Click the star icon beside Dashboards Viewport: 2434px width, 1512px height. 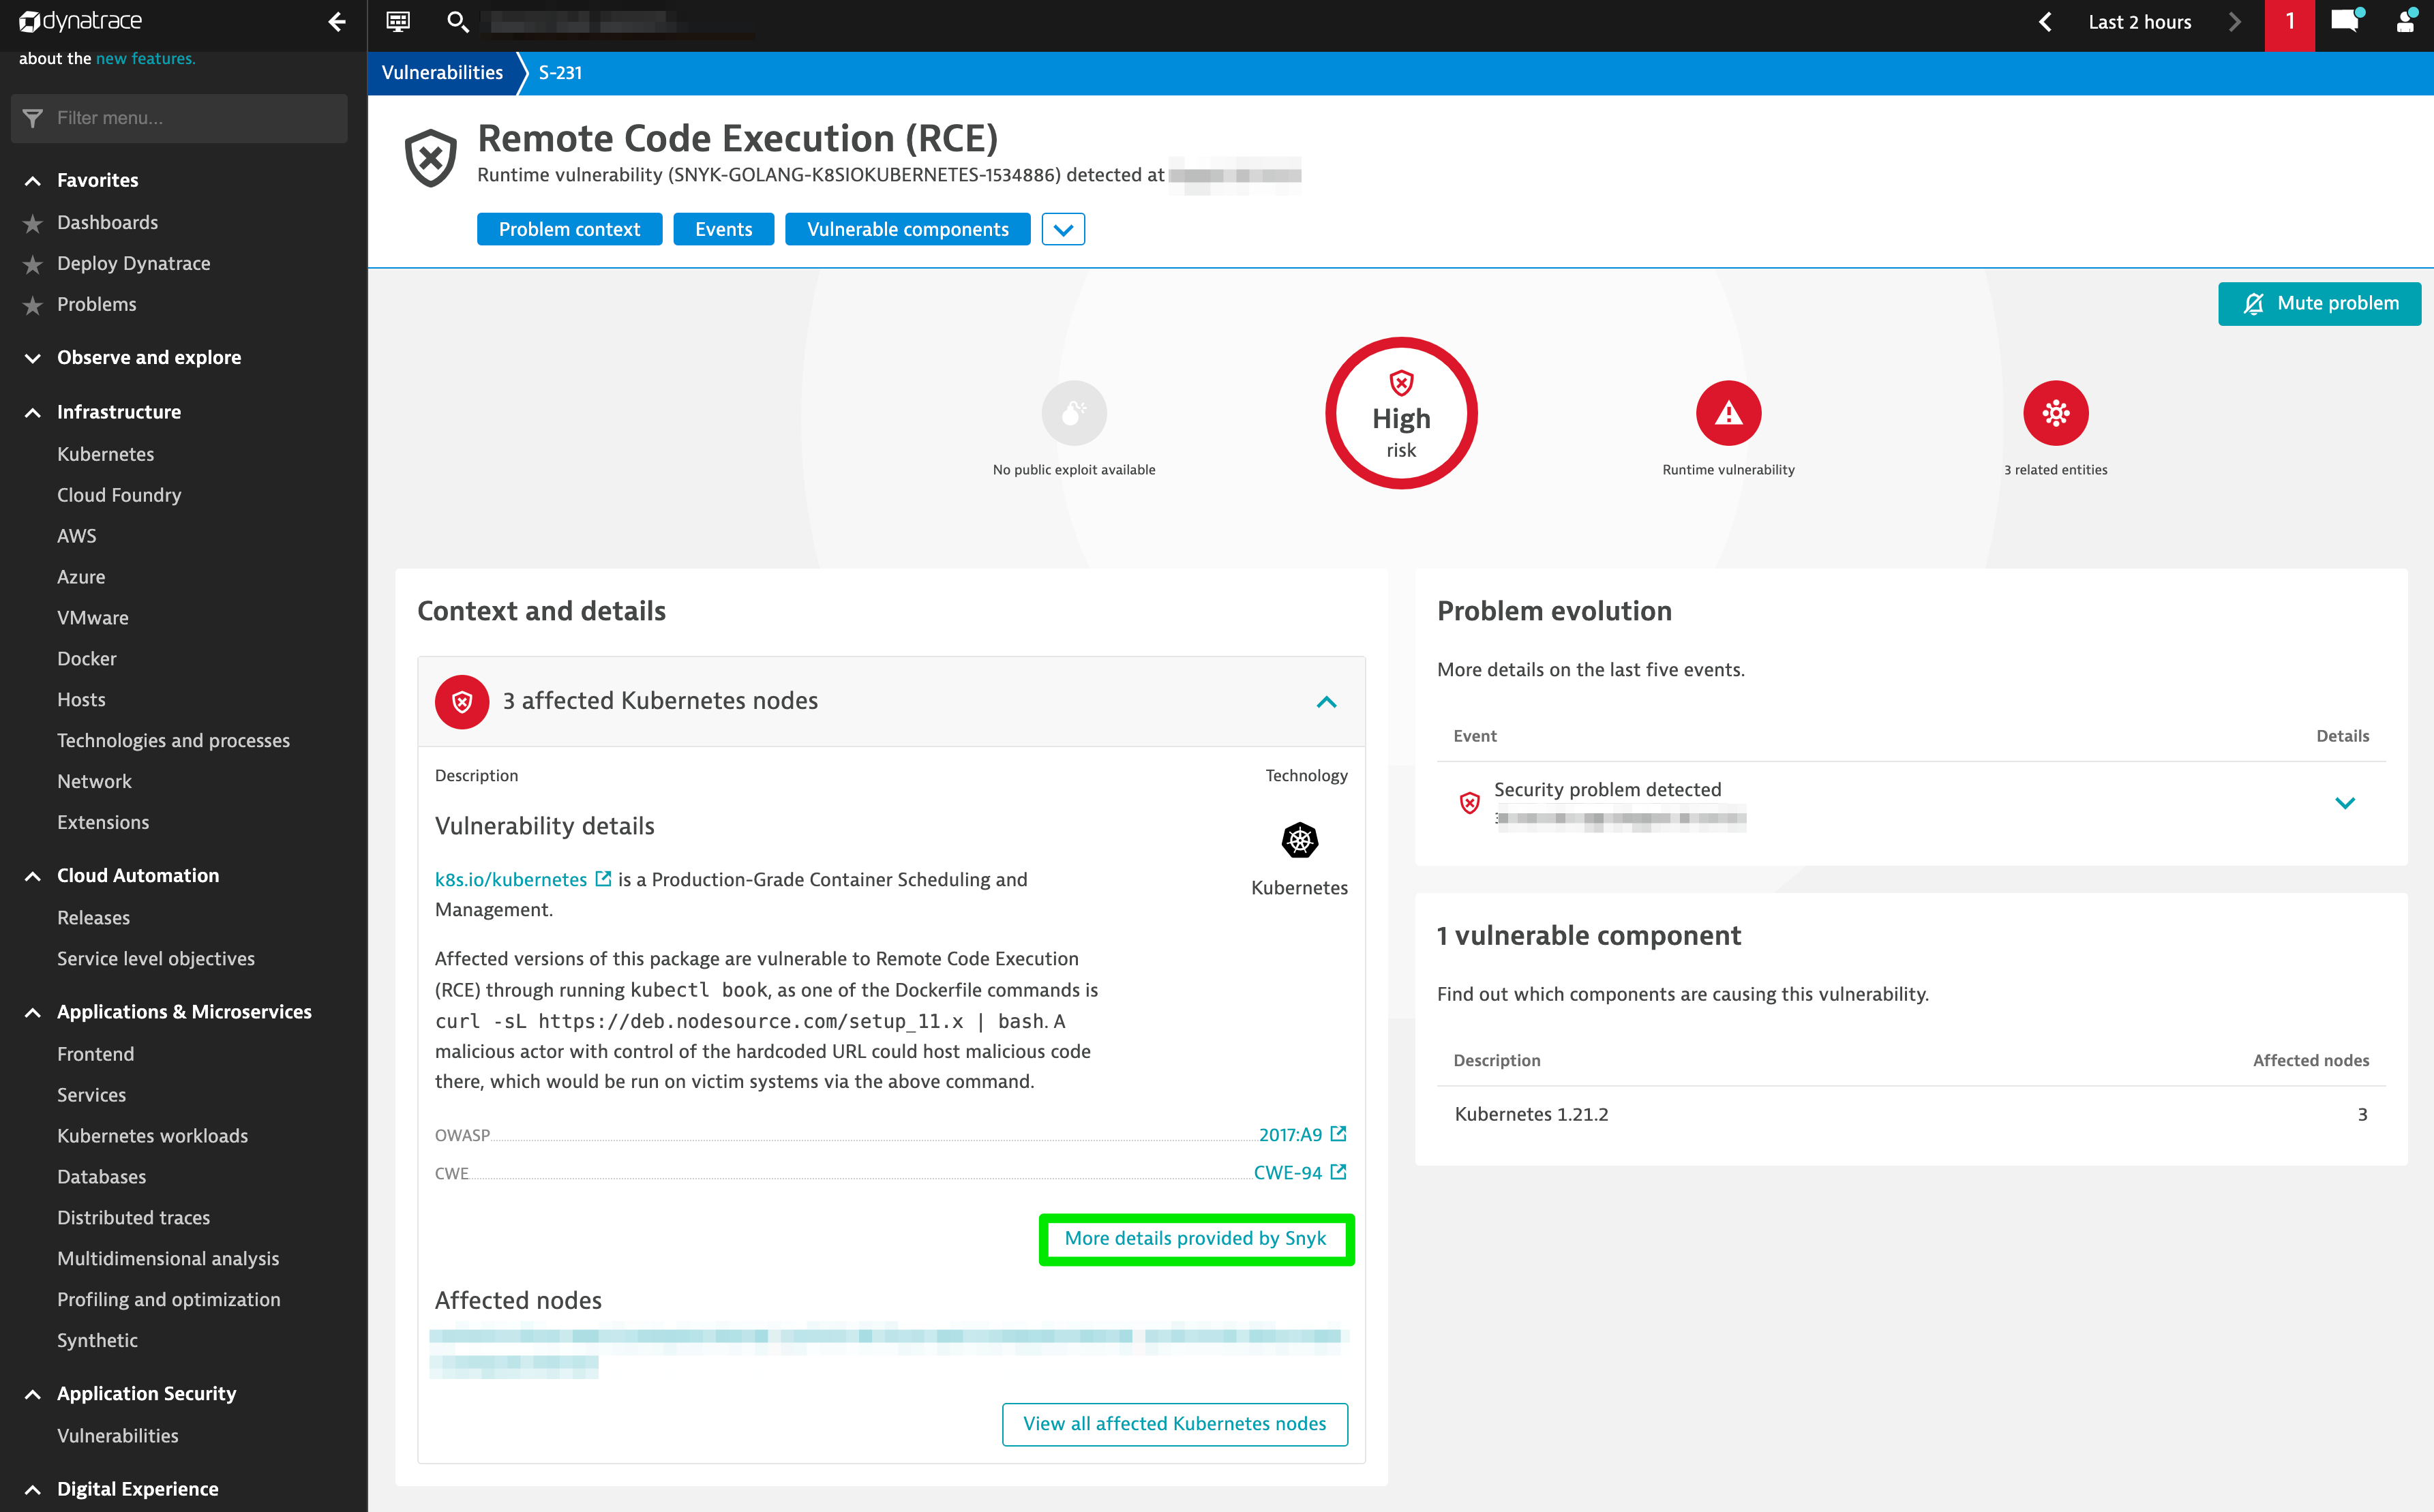click(33, 223)
